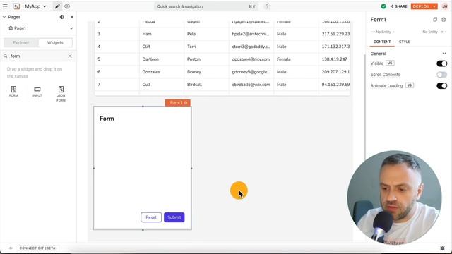452x254 pixels.
Task: Open the incoming No Entity dropdown
Action: (383, 32)
